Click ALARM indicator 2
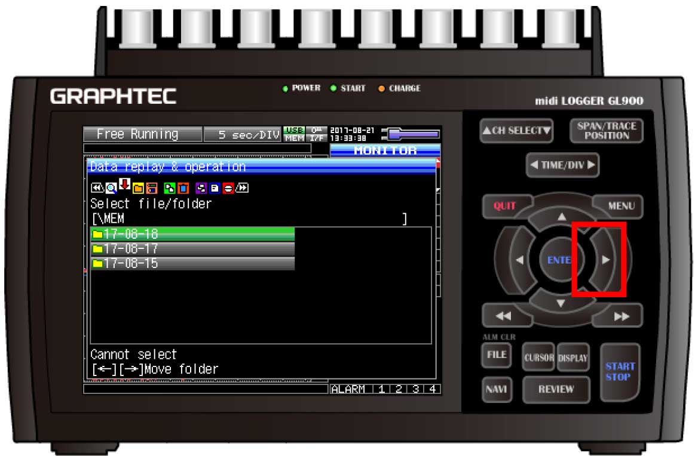This screenshot has height=456, width=695. click(x=399, y=389)
